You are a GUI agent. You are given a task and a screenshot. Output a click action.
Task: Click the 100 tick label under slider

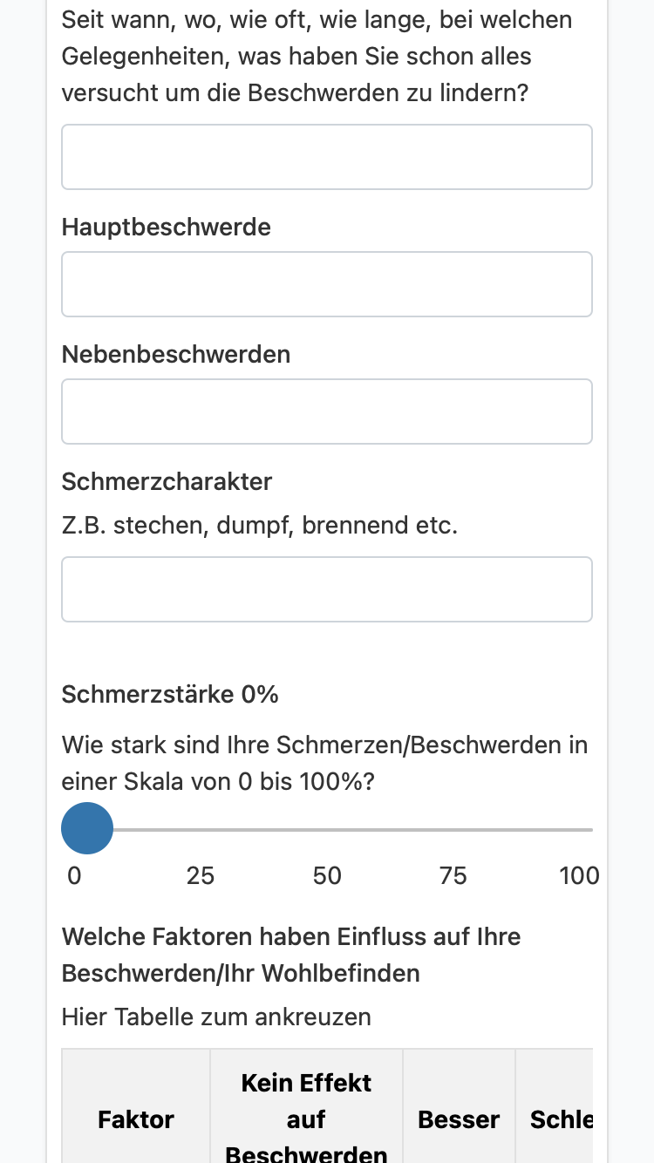coord(579,875)
